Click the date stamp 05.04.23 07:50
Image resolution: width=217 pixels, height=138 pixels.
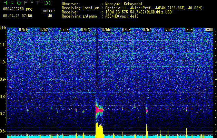coord(18,16)
